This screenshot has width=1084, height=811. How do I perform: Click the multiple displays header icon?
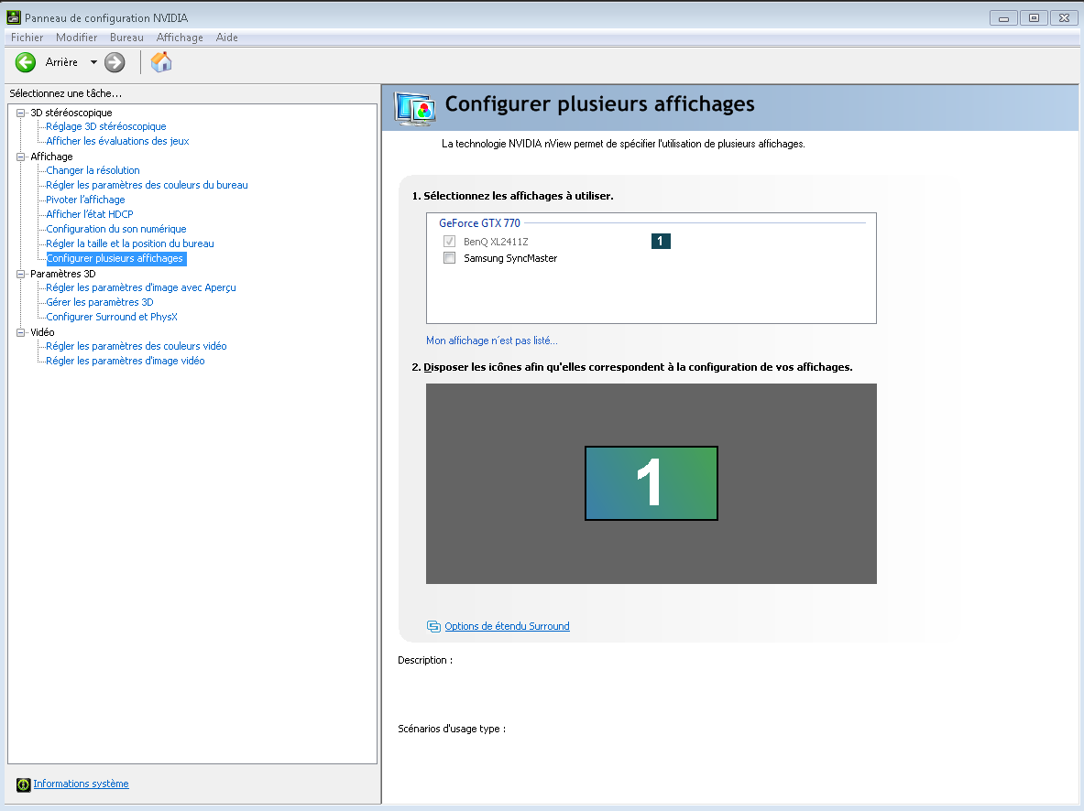415,109
